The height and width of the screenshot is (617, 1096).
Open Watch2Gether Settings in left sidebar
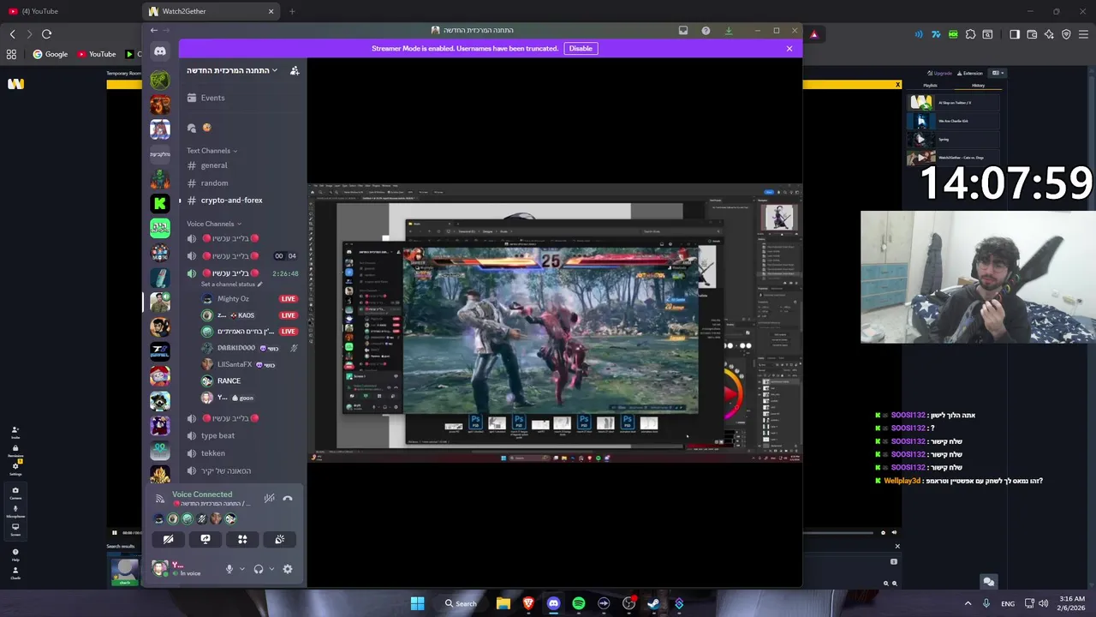(15, 468)
